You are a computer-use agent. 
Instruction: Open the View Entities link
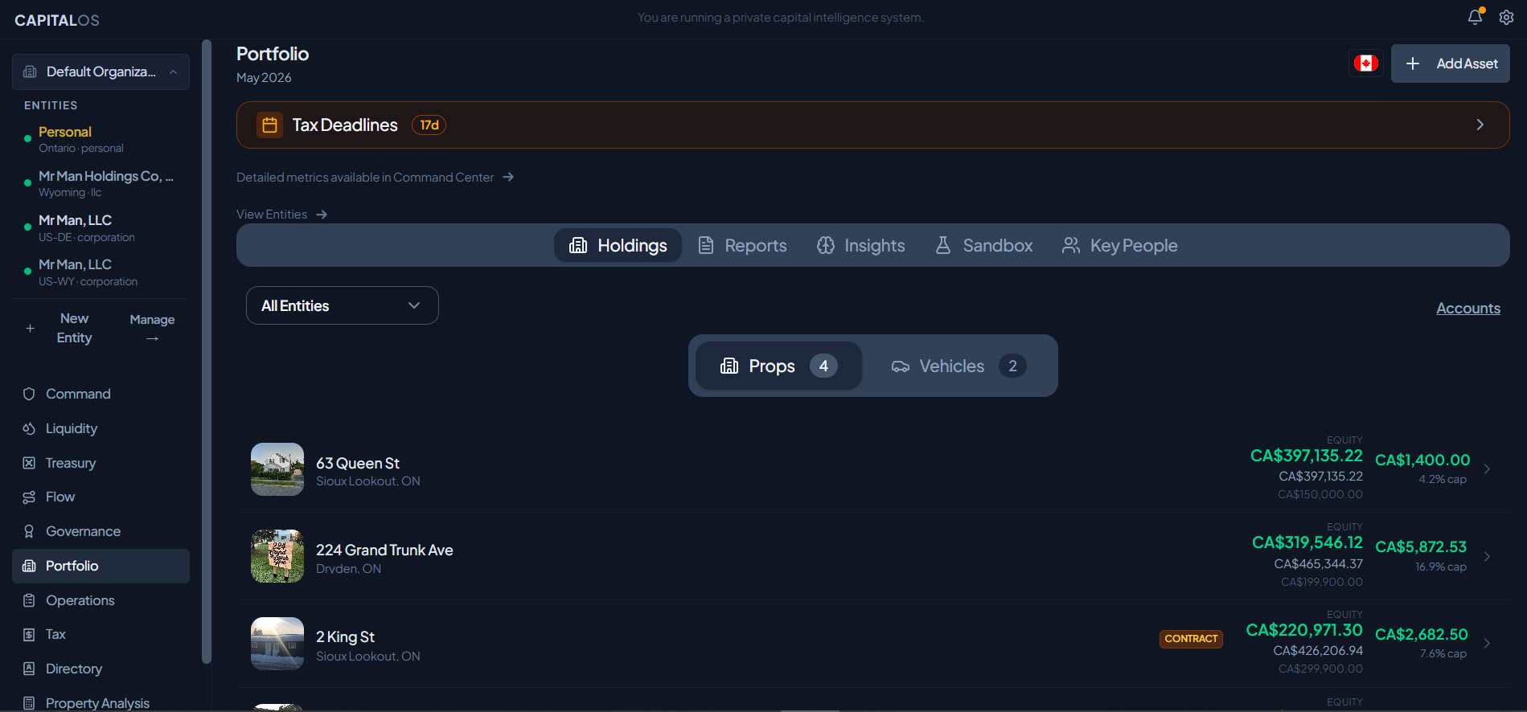(x=281, y=215)
